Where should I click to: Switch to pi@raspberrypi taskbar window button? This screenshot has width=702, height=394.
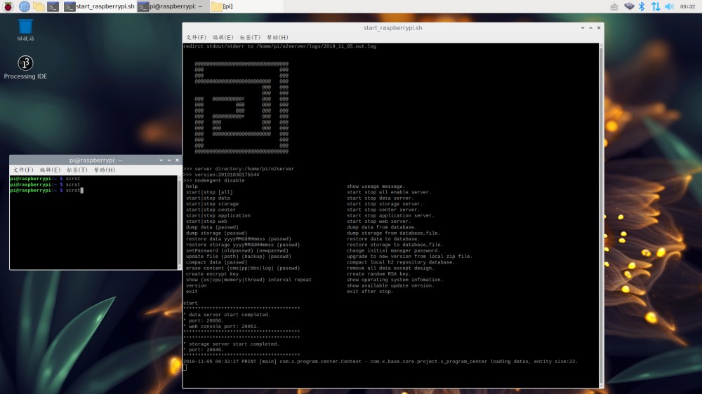(x=173, y=6)
